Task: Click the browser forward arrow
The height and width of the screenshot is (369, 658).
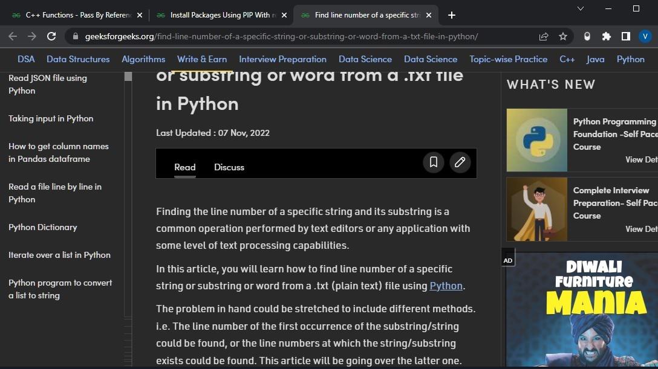Action: tap(32, 36)
